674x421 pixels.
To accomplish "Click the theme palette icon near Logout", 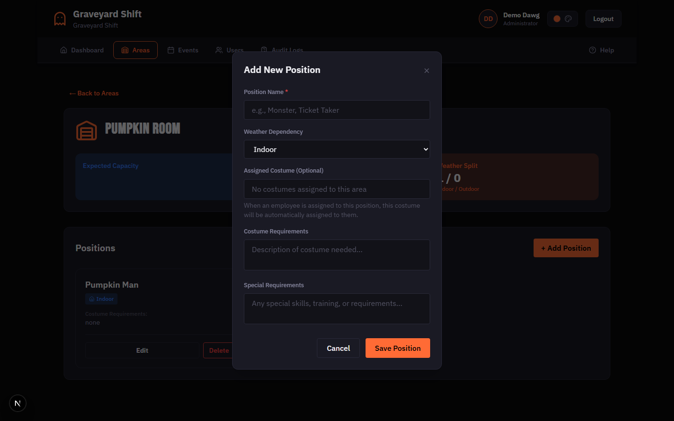I will tap(569, 18).
